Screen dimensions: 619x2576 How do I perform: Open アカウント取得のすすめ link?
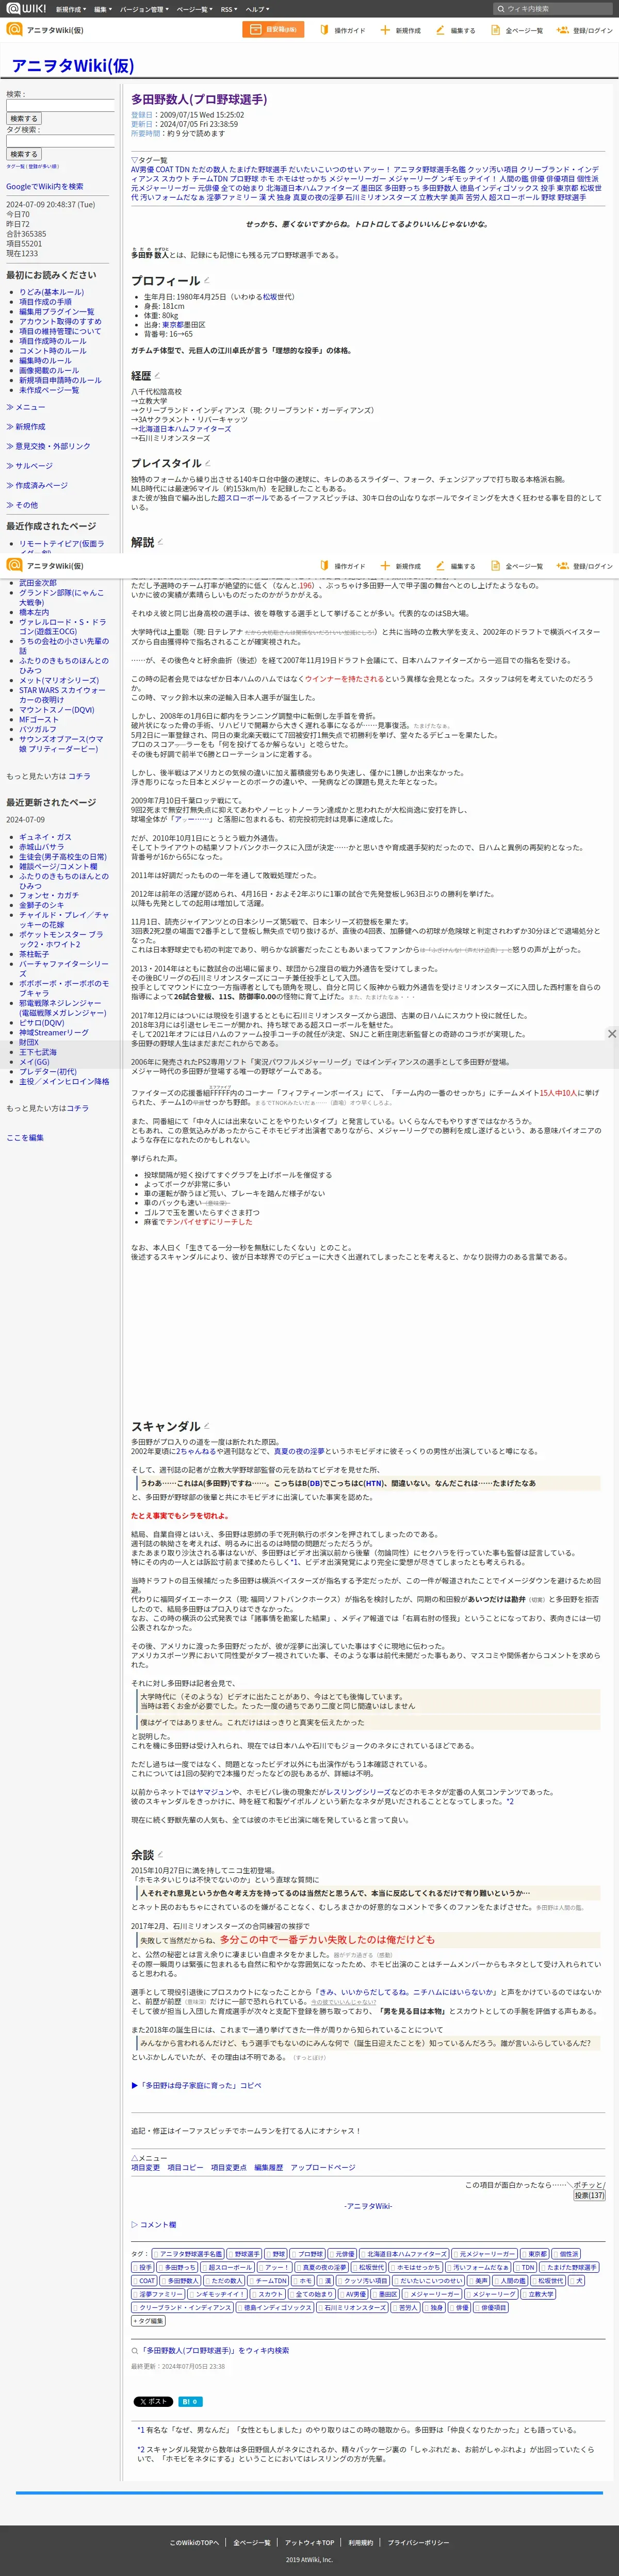click(x=60, y=321)
